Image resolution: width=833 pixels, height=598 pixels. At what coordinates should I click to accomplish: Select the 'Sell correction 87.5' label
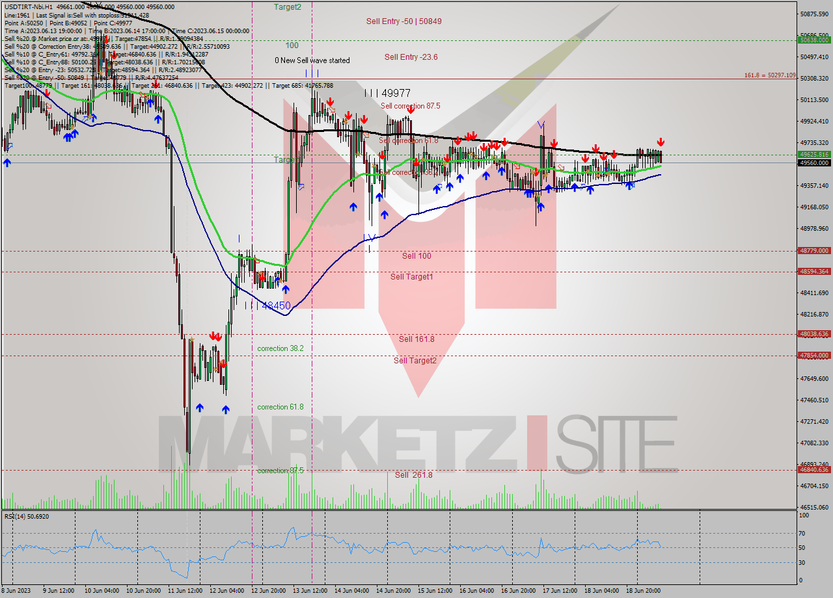[410, 106]
